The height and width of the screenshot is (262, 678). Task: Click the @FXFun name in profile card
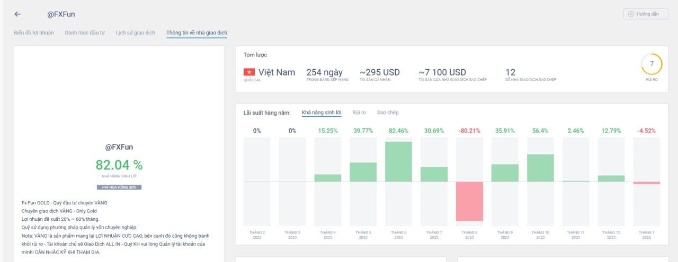tap(119, 147)
